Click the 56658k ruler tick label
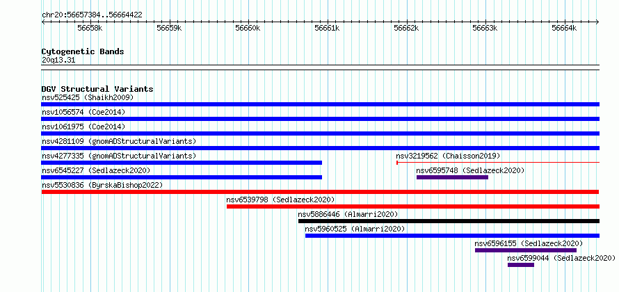619x292 pixels. (x=90, y=29)
